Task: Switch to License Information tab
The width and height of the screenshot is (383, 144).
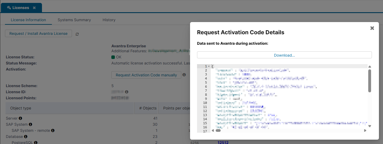Action: 28,20
